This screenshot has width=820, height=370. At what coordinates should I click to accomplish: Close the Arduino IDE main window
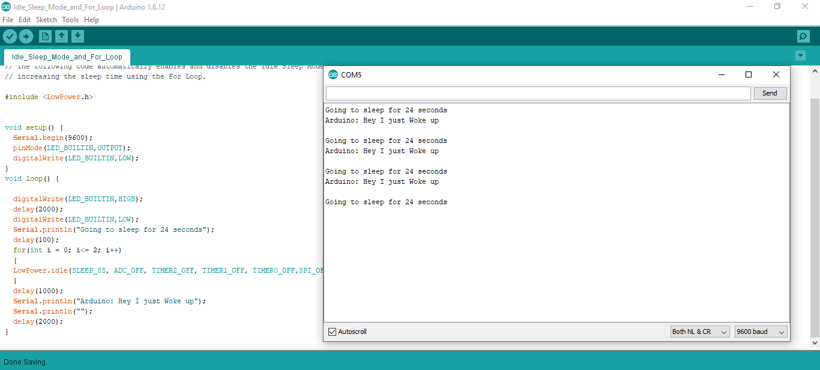(806, 7)
